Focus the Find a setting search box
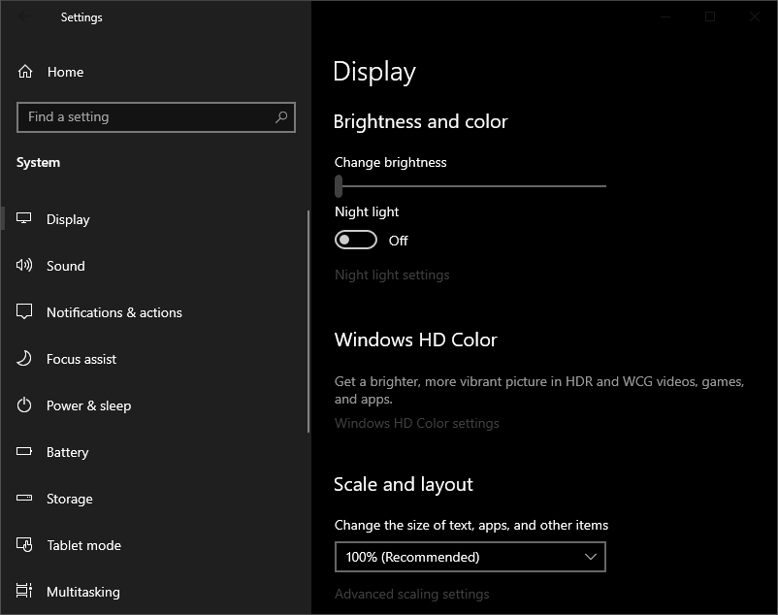This screenshot has height=615, width=778. point(146,117)
